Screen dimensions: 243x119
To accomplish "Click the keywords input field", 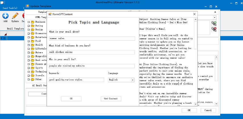I will (76, 80).
